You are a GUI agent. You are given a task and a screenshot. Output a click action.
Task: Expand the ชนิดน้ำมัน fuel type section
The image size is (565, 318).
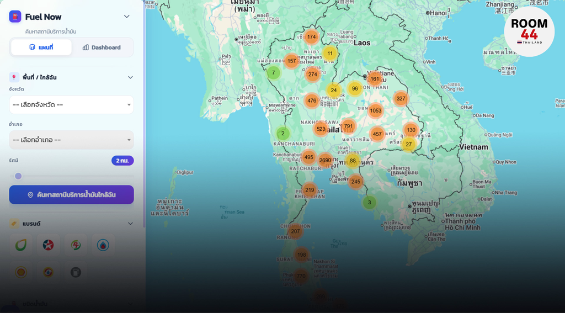[131, 304]
